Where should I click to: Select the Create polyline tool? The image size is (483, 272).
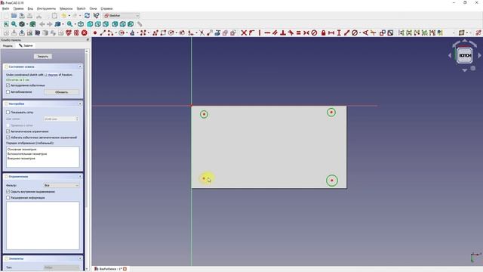[155, 32]
